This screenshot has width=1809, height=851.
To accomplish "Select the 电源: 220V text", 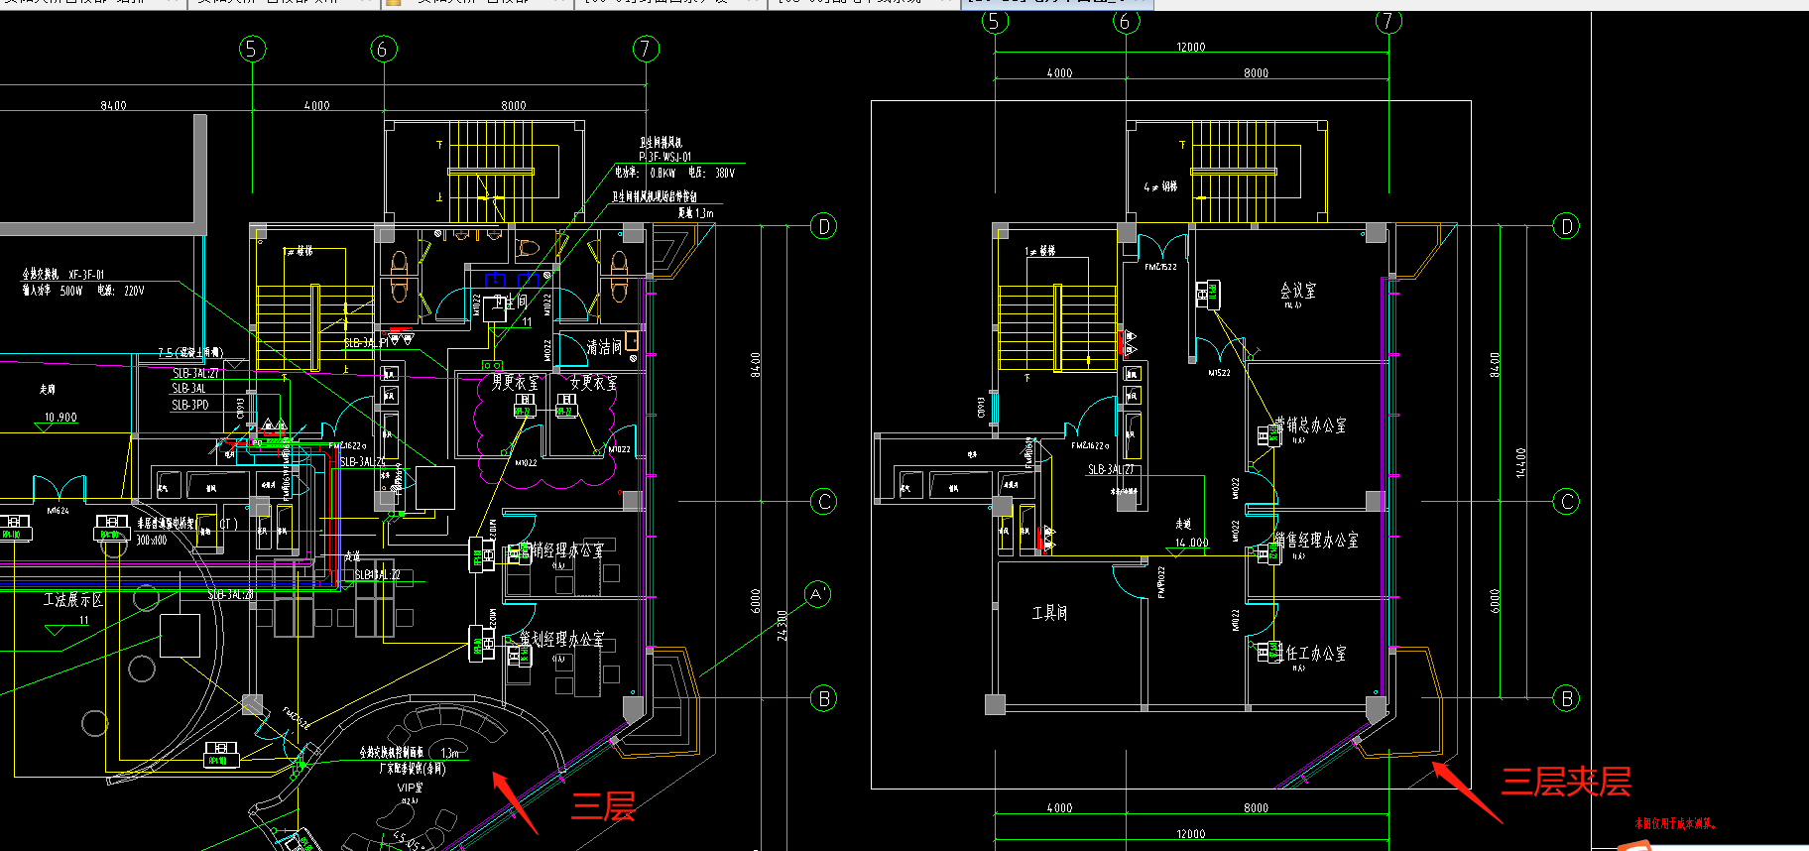I will [121, 291].
